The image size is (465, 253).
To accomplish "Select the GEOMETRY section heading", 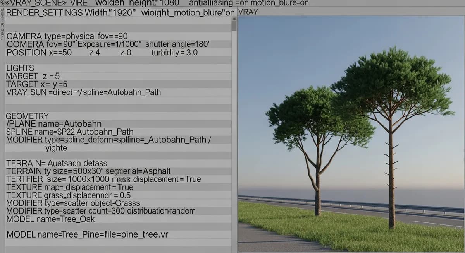I will [27, 116].
